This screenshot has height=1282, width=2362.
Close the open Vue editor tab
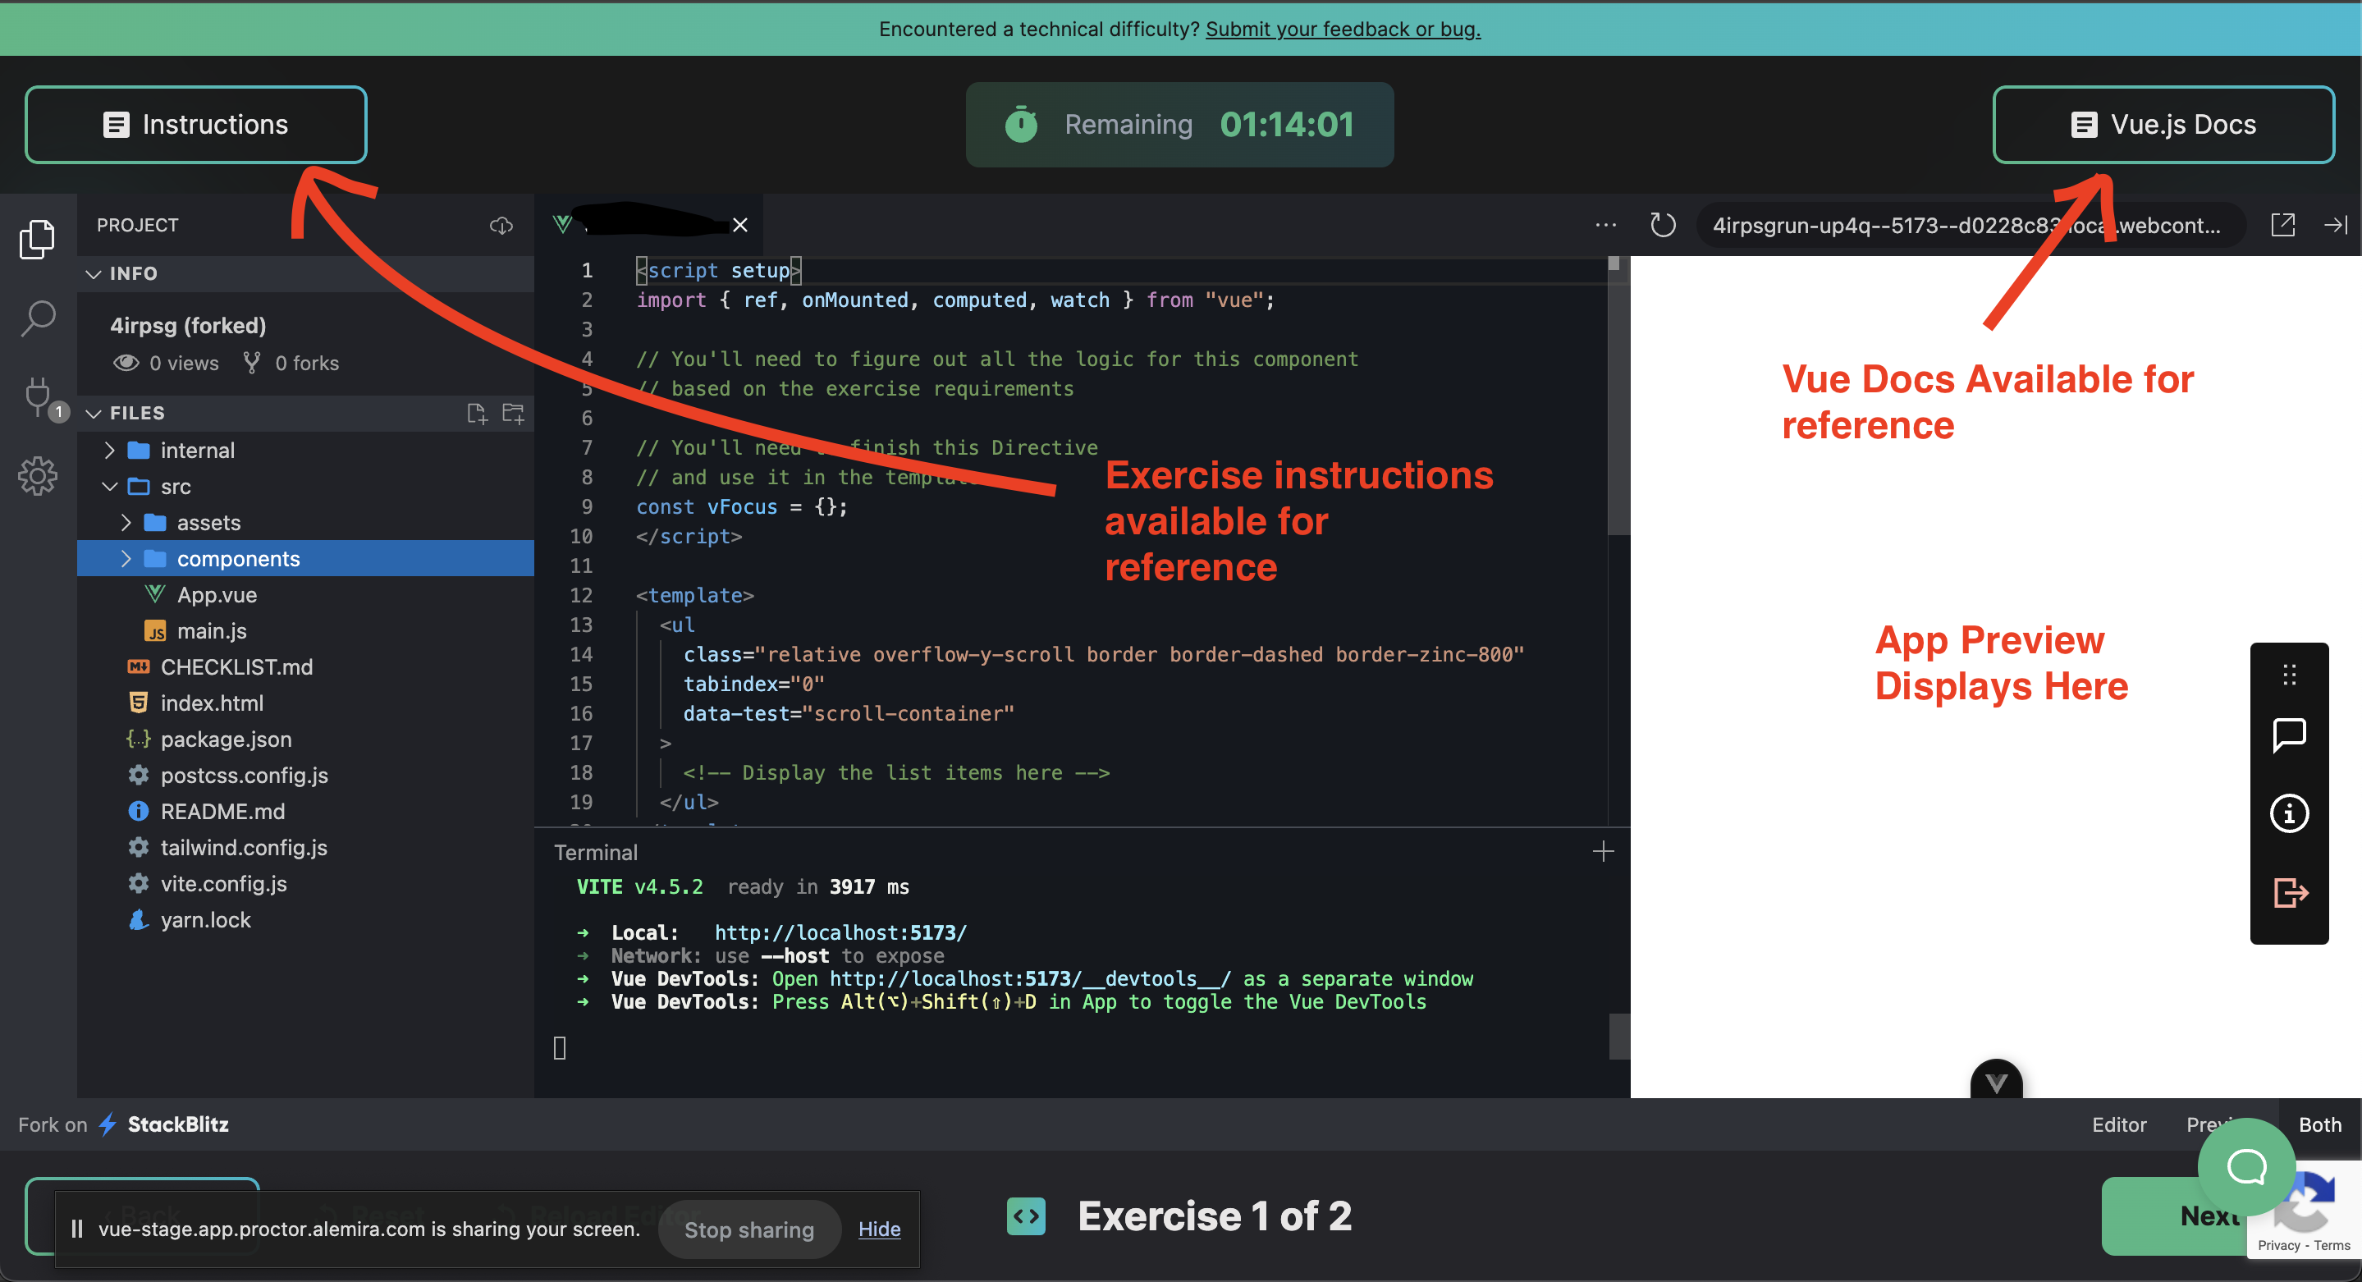coord(740,225)
